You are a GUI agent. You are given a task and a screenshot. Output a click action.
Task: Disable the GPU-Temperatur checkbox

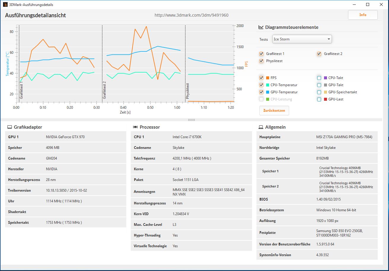tap(261, 92)
